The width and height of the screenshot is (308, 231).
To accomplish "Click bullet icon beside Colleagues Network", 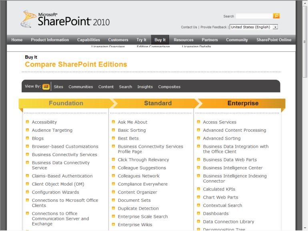I will [113, 176].
